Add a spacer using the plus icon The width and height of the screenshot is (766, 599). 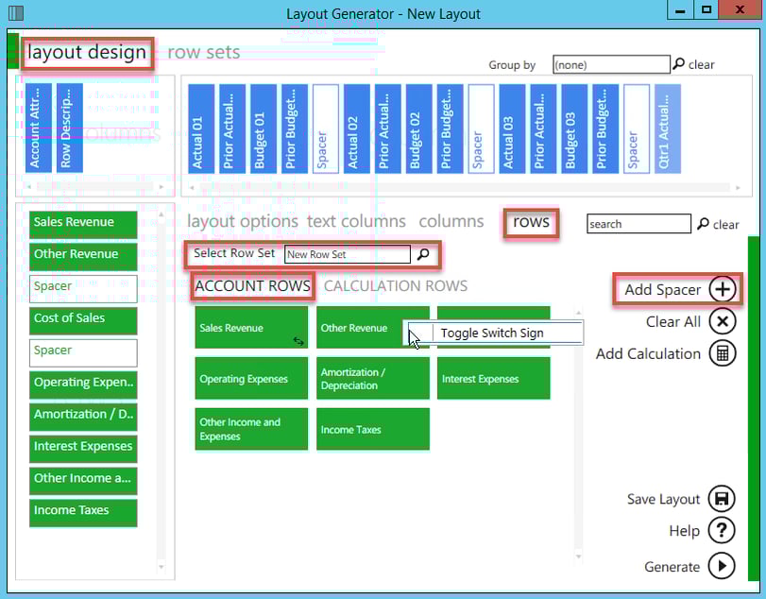click(x=721, y=288)
